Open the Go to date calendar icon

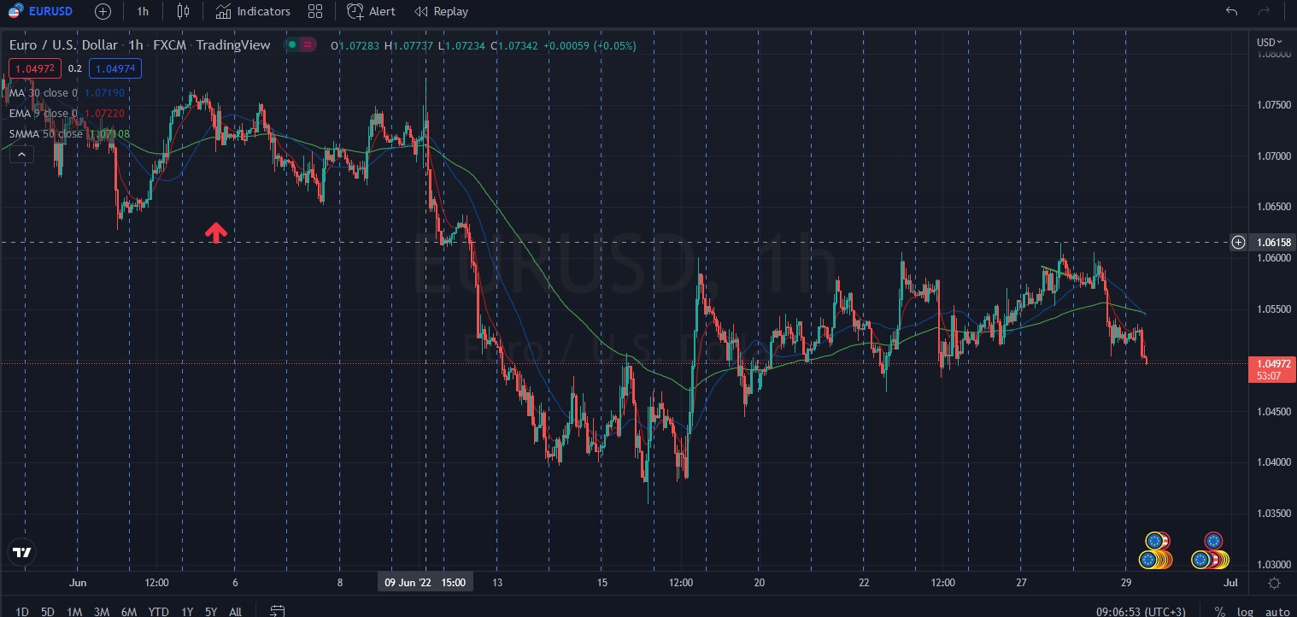(x=277, y=611)
